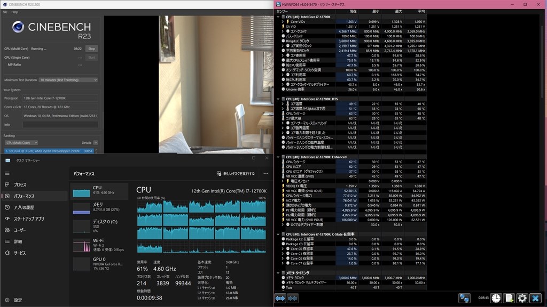547x307 pixels.
Task: Open Task Manager hamburger navigation menu
Action: coord(7,173)
